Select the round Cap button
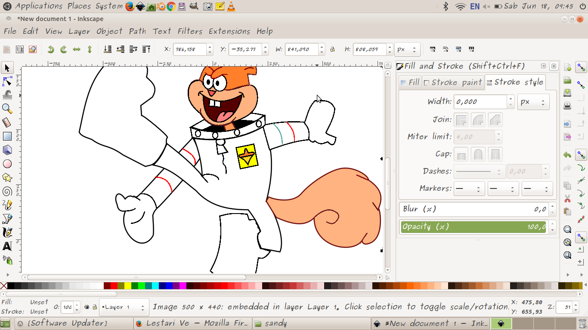 tap(478, 154)
